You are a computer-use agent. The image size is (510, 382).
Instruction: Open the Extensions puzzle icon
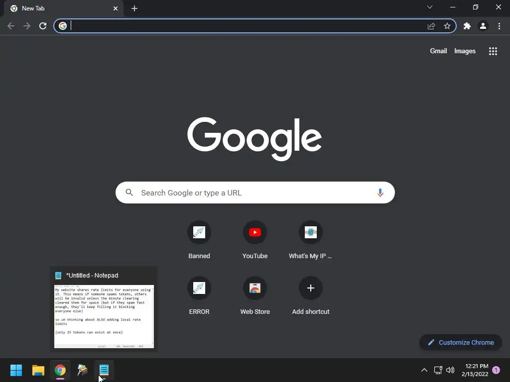pos(467,26)
